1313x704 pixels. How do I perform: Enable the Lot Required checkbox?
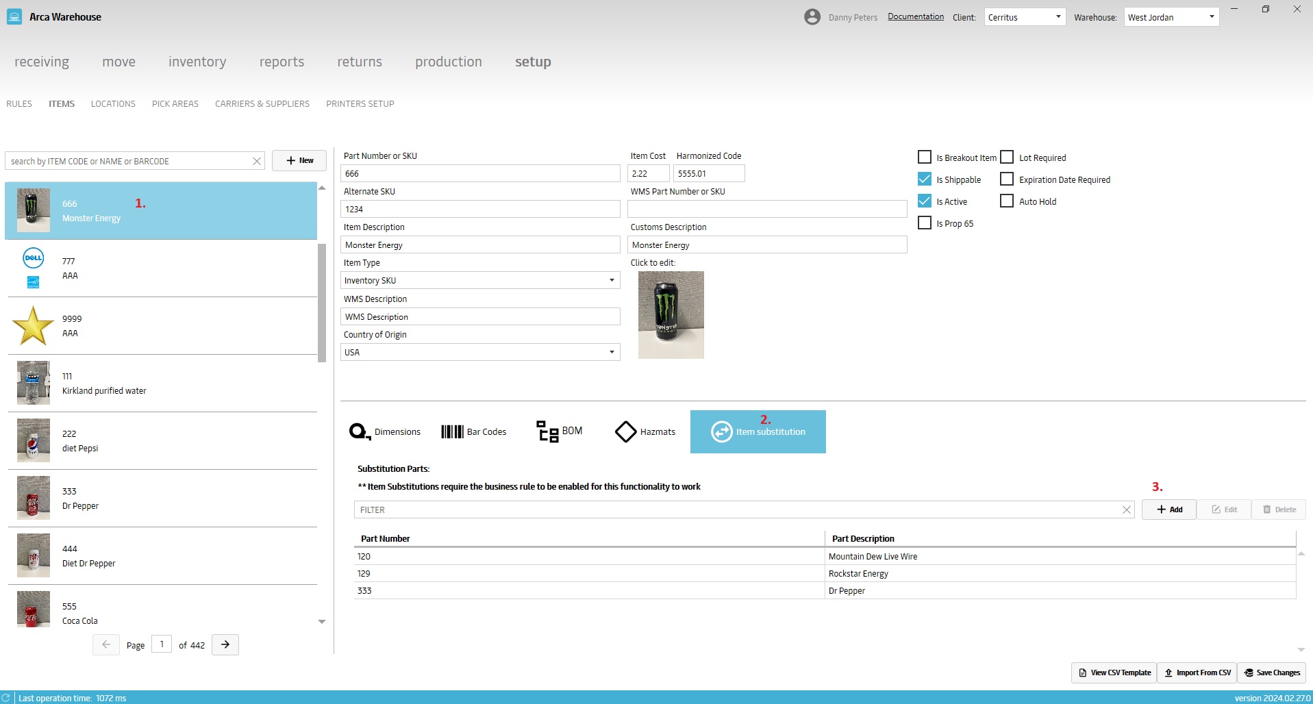1007,158
